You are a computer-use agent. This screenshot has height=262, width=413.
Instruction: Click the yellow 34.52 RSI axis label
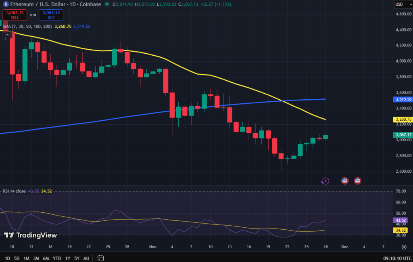pos(400,231)
